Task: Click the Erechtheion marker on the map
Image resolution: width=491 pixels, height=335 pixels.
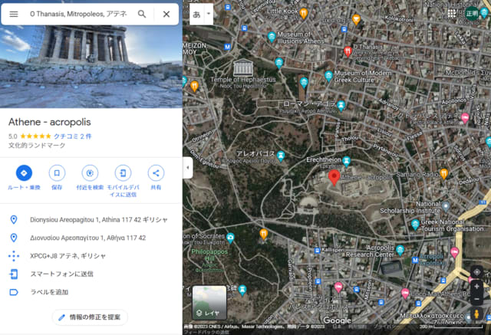Action: click(346, 161)
